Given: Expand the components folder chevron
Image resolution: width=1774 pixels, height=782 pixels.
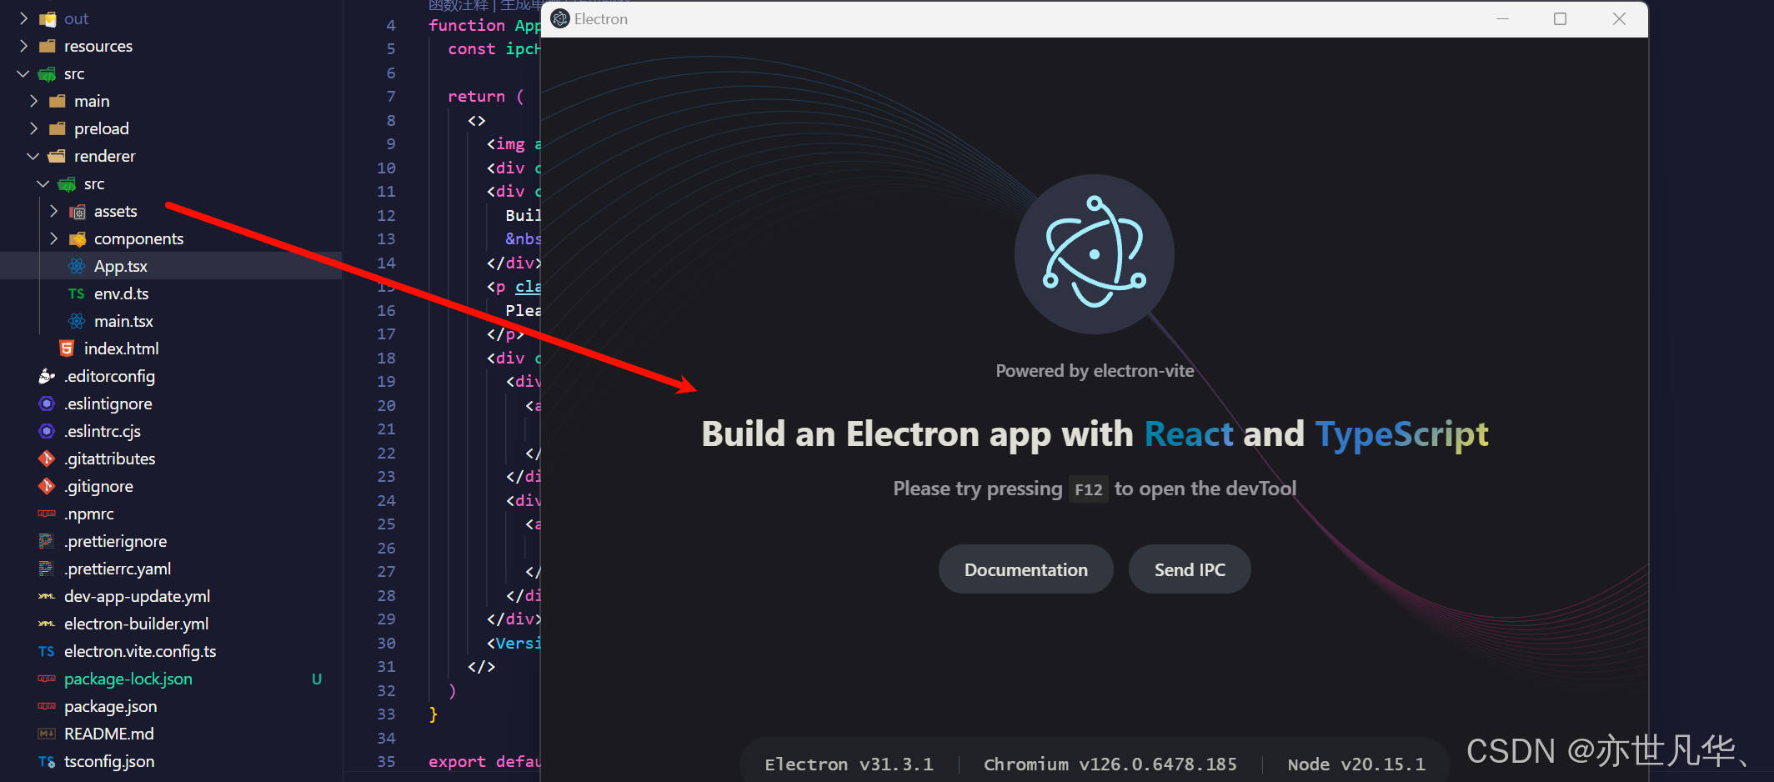Looking at the screenshot, I should point(53,238).
